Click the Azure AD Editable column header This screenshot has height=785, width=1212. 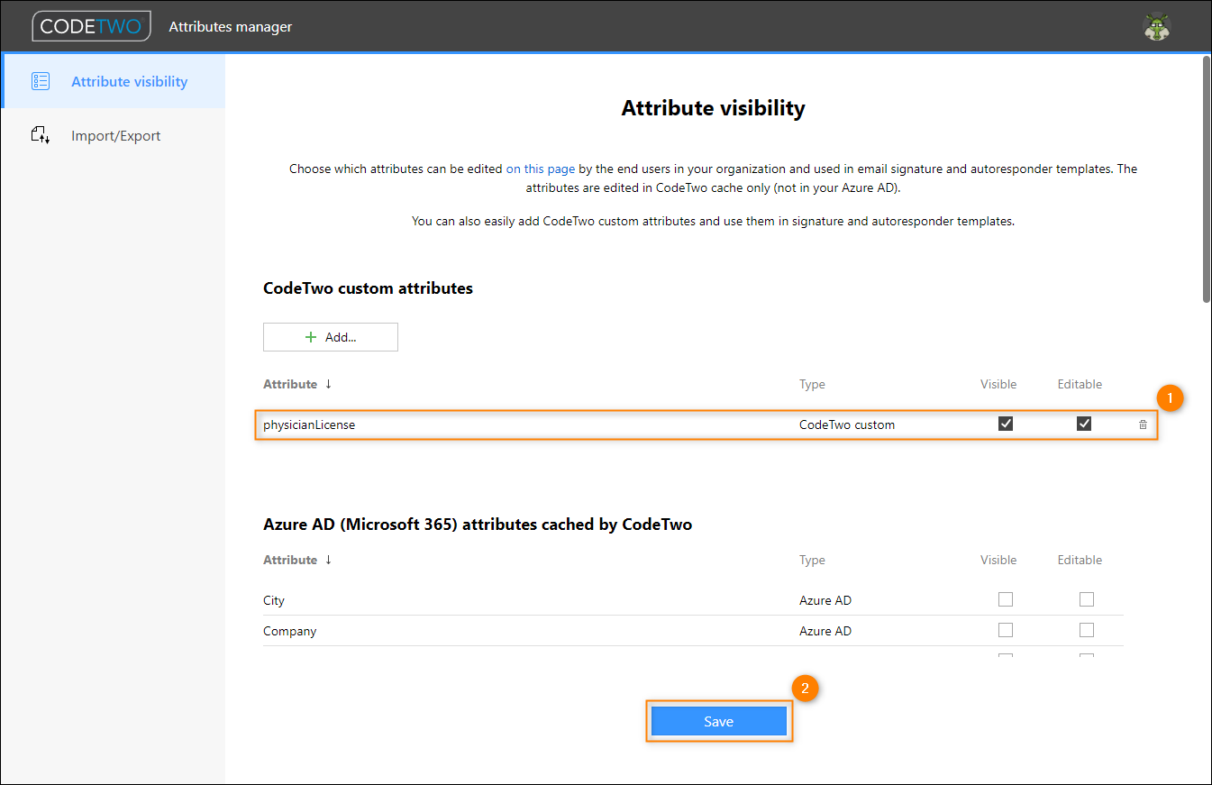[x=1080, y=560]
